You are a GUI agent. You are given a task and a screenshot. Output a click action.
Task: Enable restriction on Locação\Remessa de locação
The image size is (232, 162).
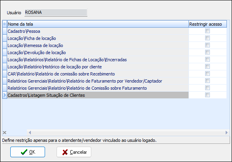tap(207, 45)
